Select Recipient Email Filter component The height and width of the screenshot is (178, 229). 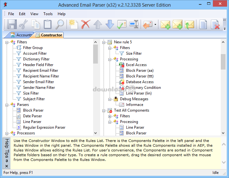41,71
